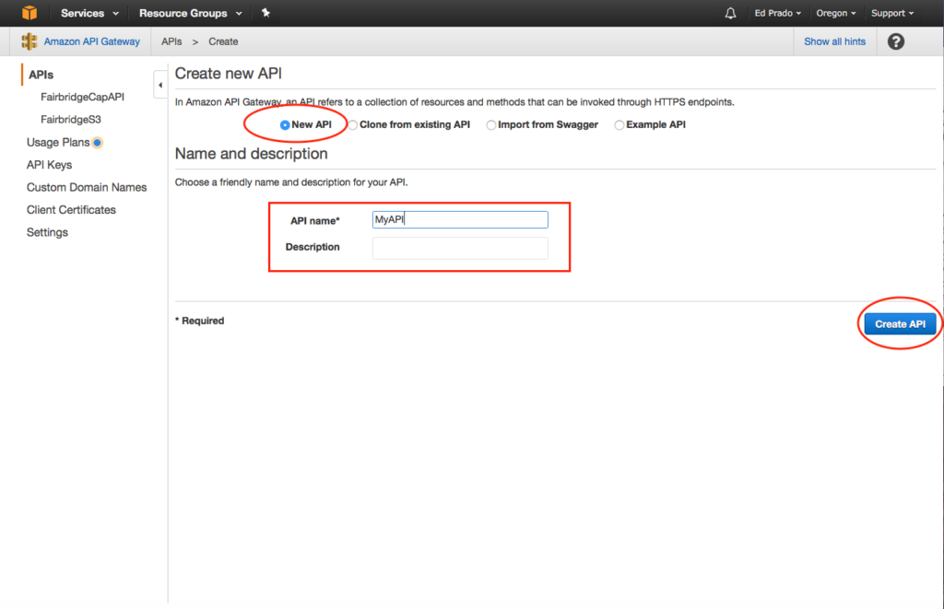Collapse the left sidebar with arrow
This screenshot has height=609, width=944.
[x=160, y=85]
